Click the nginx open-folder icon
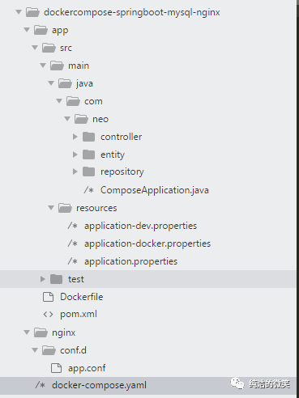Viewport: 299px width, 398px height. point(41,332)
